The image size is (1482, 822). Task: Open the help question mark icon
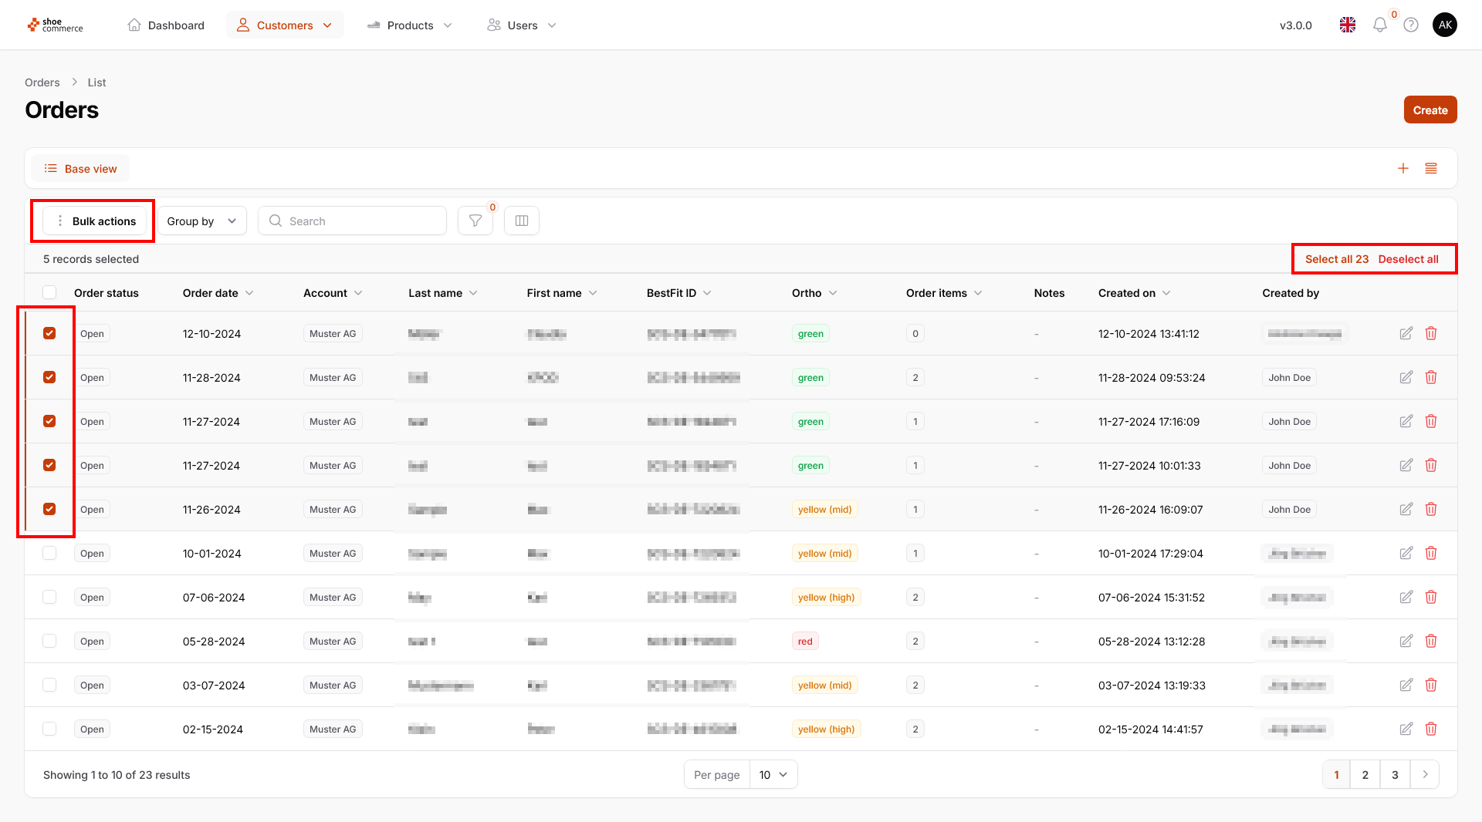[1411, 25]
